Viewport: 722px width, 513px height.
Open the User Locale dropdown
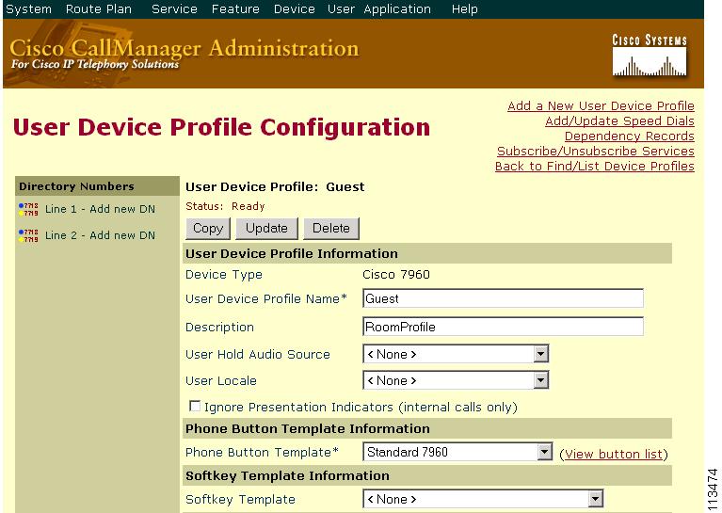[456, 380]
